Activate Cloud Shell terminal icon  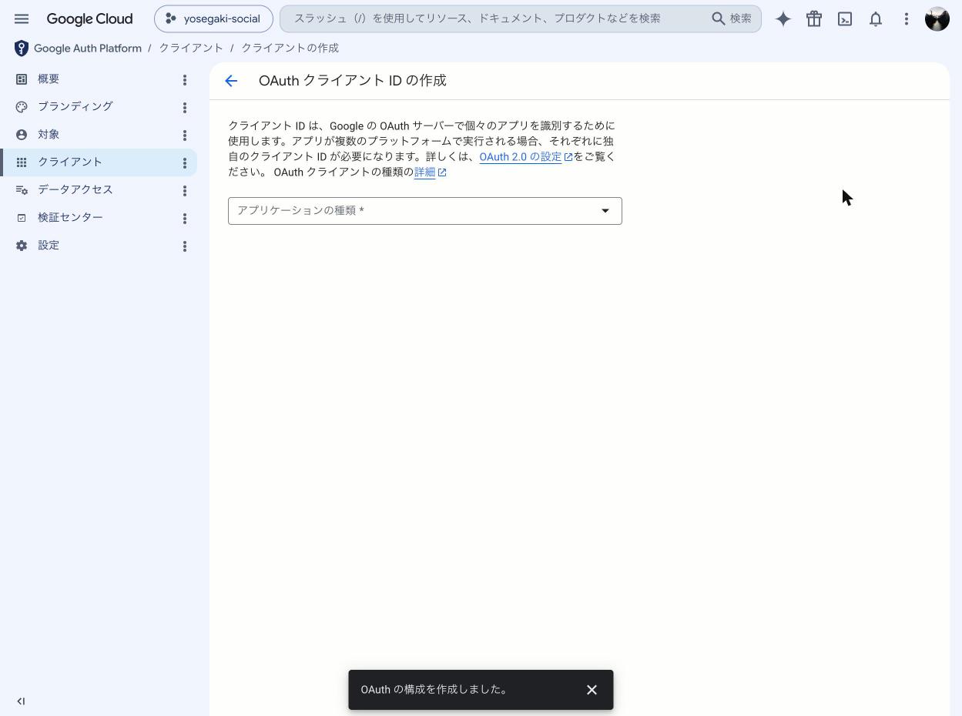point(845,18)
